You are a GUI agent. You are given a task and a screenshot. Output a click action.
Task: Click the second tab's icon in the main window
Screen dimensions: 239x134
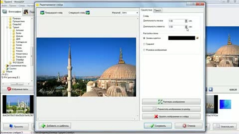coord(26,12)
